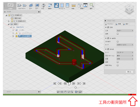Viewport: 140px width, 107px height.
Task: Activate the Select tool icon
Action: click(92, 5)
